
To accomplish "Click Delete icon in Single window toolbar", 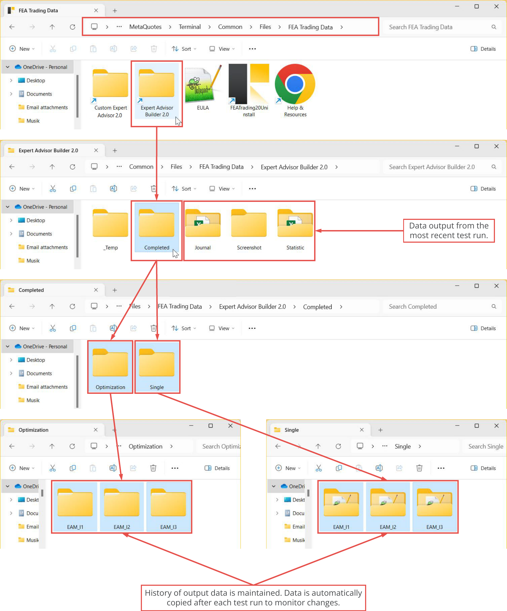I will point(419,468).
